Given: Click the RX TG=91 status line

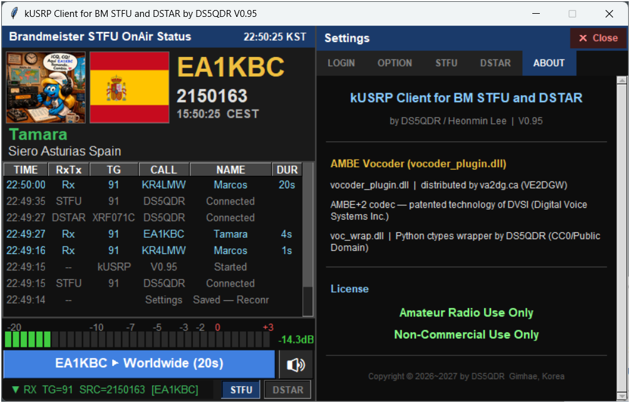Looking at the screenshot, I should click(105, 390).
